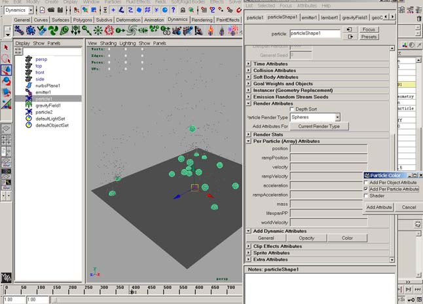Viewport: 423px width, 304px height.
Task: Expand Soft Body Attributes section
Action: click(x=248, y=77)
